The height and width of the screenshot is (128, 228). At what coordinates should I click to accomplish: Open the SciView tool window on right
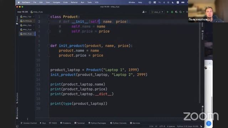(x=202, y=35)
